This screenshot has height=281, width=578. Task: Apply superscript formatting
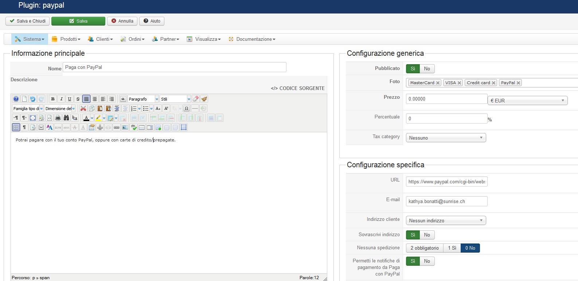coord(166,108)
